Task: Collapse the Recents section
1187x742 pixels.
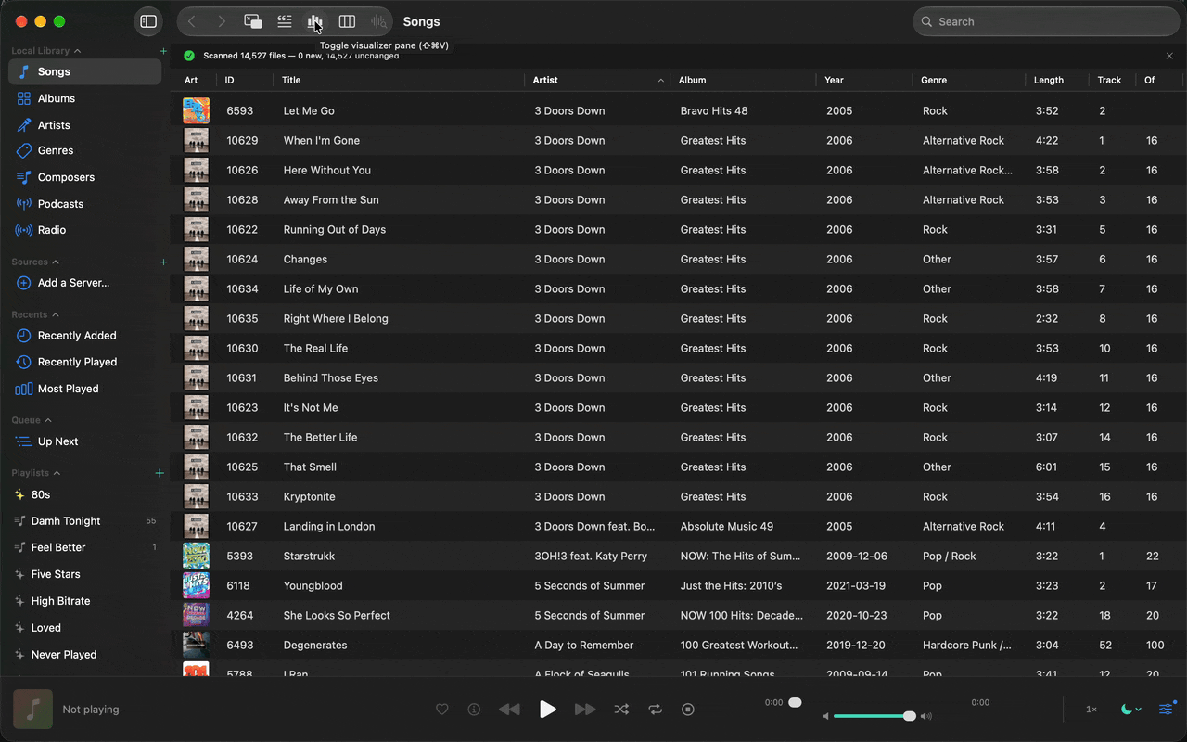Action: pos(56,315)
